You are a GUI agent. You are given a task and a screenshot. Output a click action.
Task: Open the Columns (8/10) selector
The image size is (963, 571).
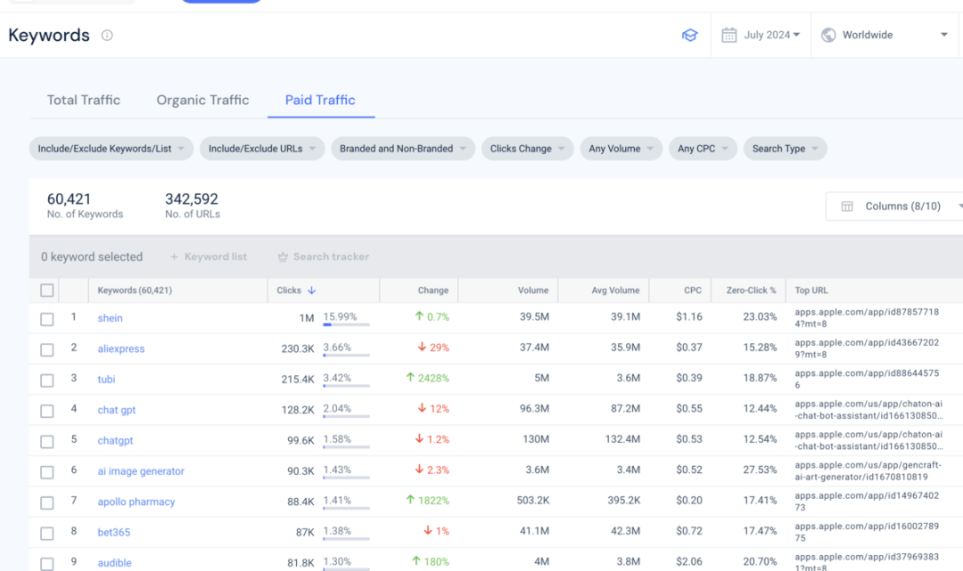tap(895, 206)
